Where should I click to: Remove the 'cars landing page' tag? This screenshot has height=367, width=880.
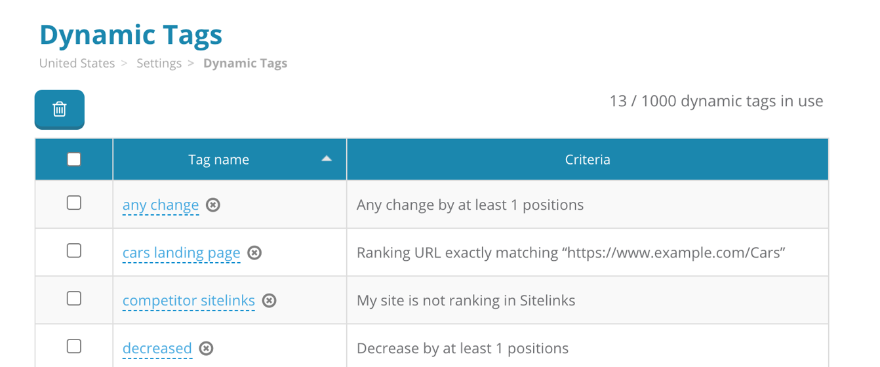coord(254,253)
